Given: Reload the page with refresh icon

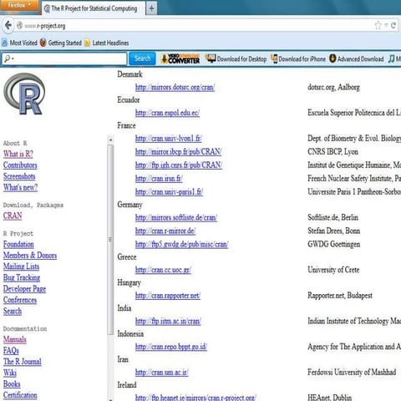Looking at the screenshot, I should pyautogui.click(x=393, y=25).
